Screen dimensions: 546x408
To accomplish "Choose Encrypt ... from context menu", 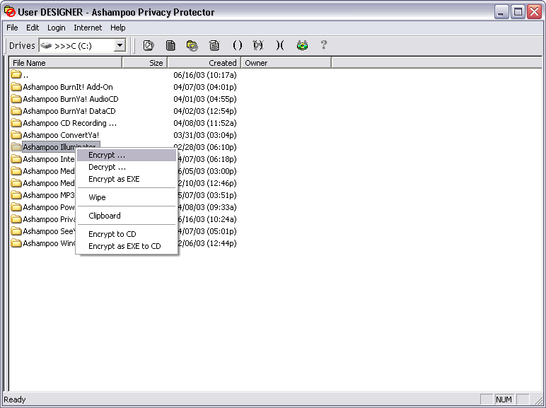I will tap(127, 155).
